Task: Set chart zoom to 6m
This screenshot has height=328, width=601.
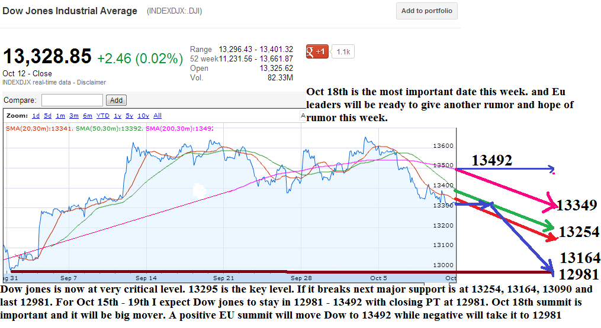Action: point(88,116)
